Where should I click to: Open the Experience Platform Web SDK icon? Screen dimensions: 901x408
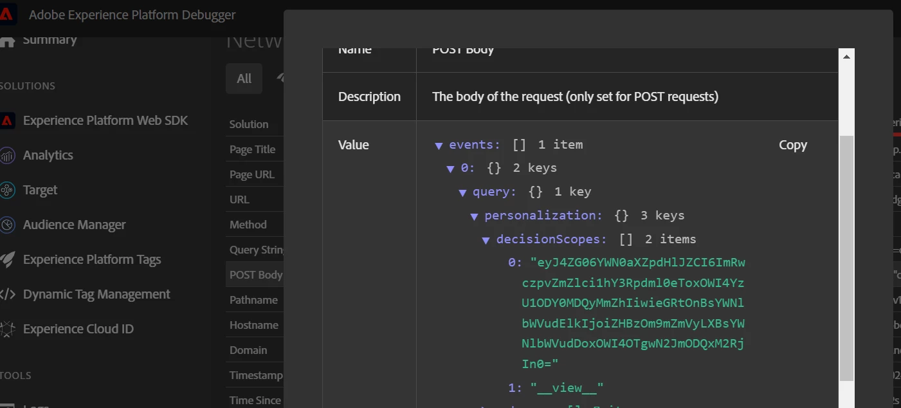tap(7, 120)
